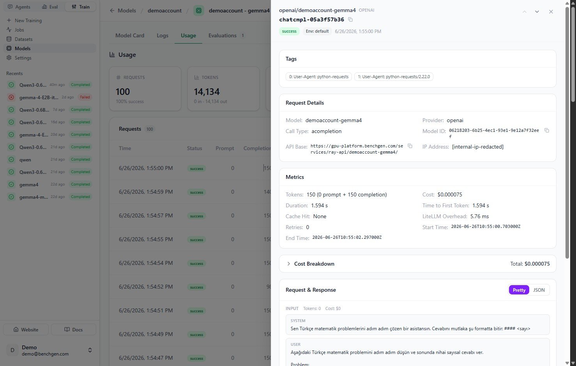Open Datasets in the sidebar

pos(49,39)
